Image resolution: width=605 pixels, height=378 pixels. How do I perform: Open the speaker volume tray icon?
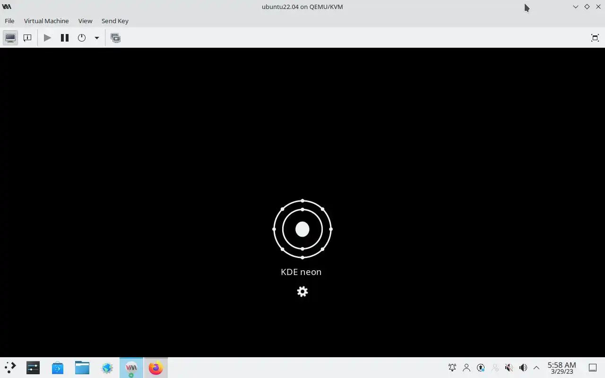coord(523,368)
